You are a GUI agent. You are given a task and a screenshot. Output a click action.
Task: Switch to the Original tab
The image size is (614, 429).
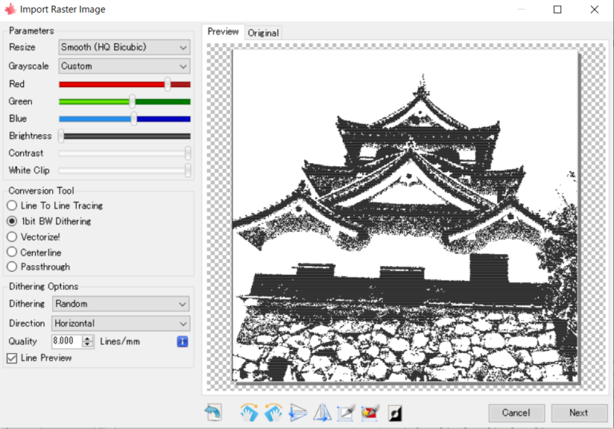[x=263, y=33]
